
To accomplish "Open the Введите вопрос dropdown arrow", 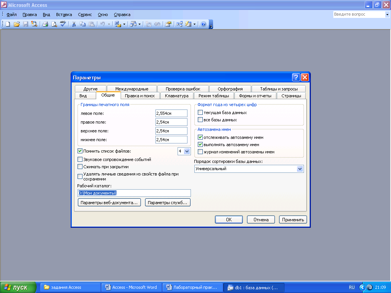I will [x=387, y=14].
